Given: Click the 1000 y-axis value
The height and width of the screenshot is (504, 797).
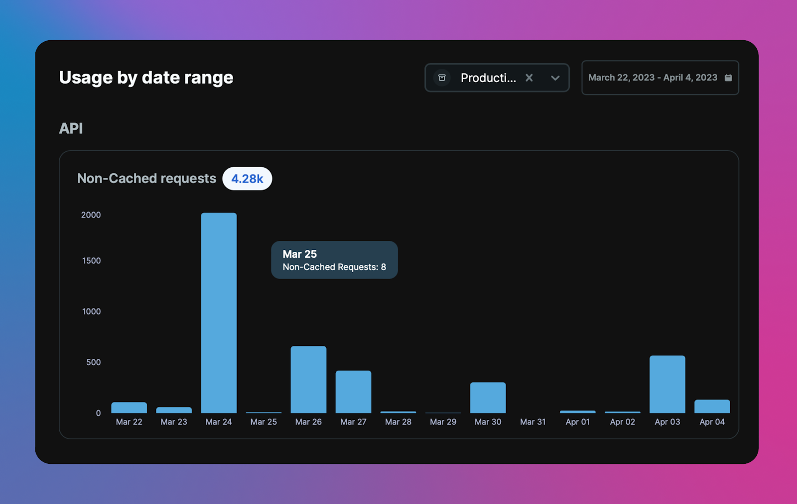Looking at the screenshot, I should 91,311.
